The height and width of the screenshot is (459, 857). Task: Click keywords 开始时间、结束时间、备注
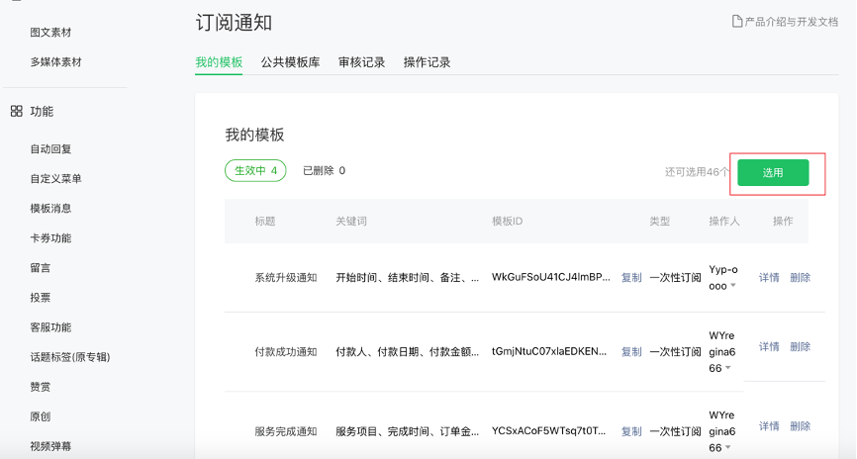pyautogui.click(x=407, y=278)
